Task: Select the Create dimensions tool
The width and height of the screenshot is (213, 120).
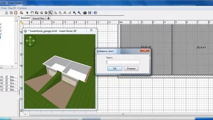Action: 46,13
